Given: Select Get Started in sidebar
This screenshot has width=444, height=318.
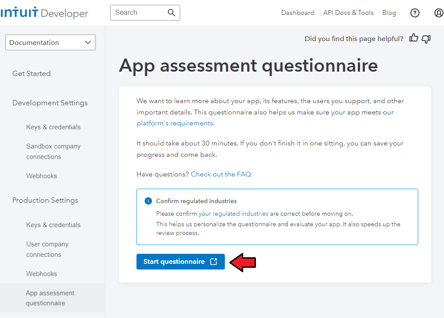Looking at the screenshot, I should point(31,73).
